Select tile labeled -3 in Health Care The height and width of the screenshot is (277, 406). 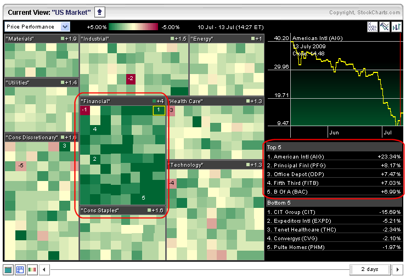coord(171,111)
